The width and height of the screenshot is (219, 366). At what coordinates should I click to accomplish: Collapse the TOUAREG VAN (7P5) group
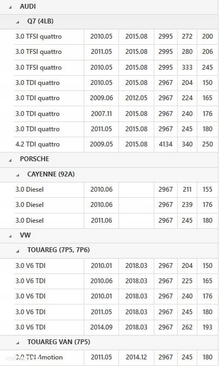point(18,343)
